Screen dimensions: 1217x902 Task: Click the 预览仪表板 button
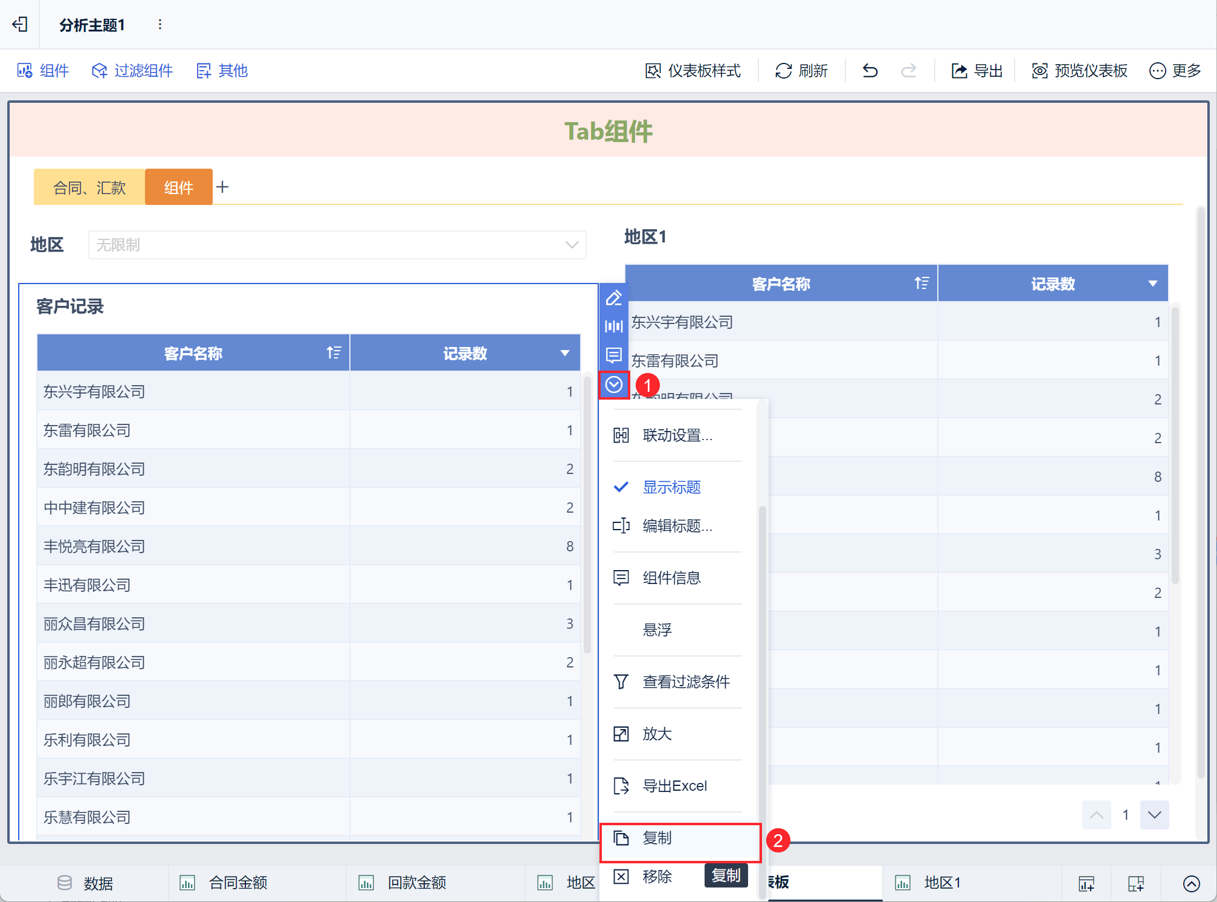pos(1079,71)
